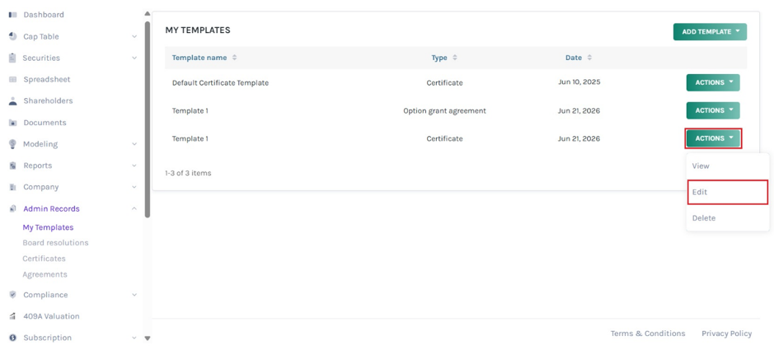Open the Add Template dropdown
774x350 pixels.
[710, 31]
